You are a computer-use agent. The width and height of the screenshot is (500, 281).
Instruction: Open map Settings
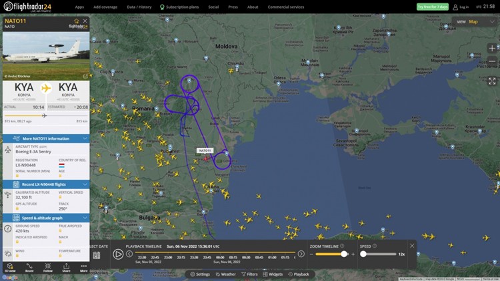tap(200, 274)
